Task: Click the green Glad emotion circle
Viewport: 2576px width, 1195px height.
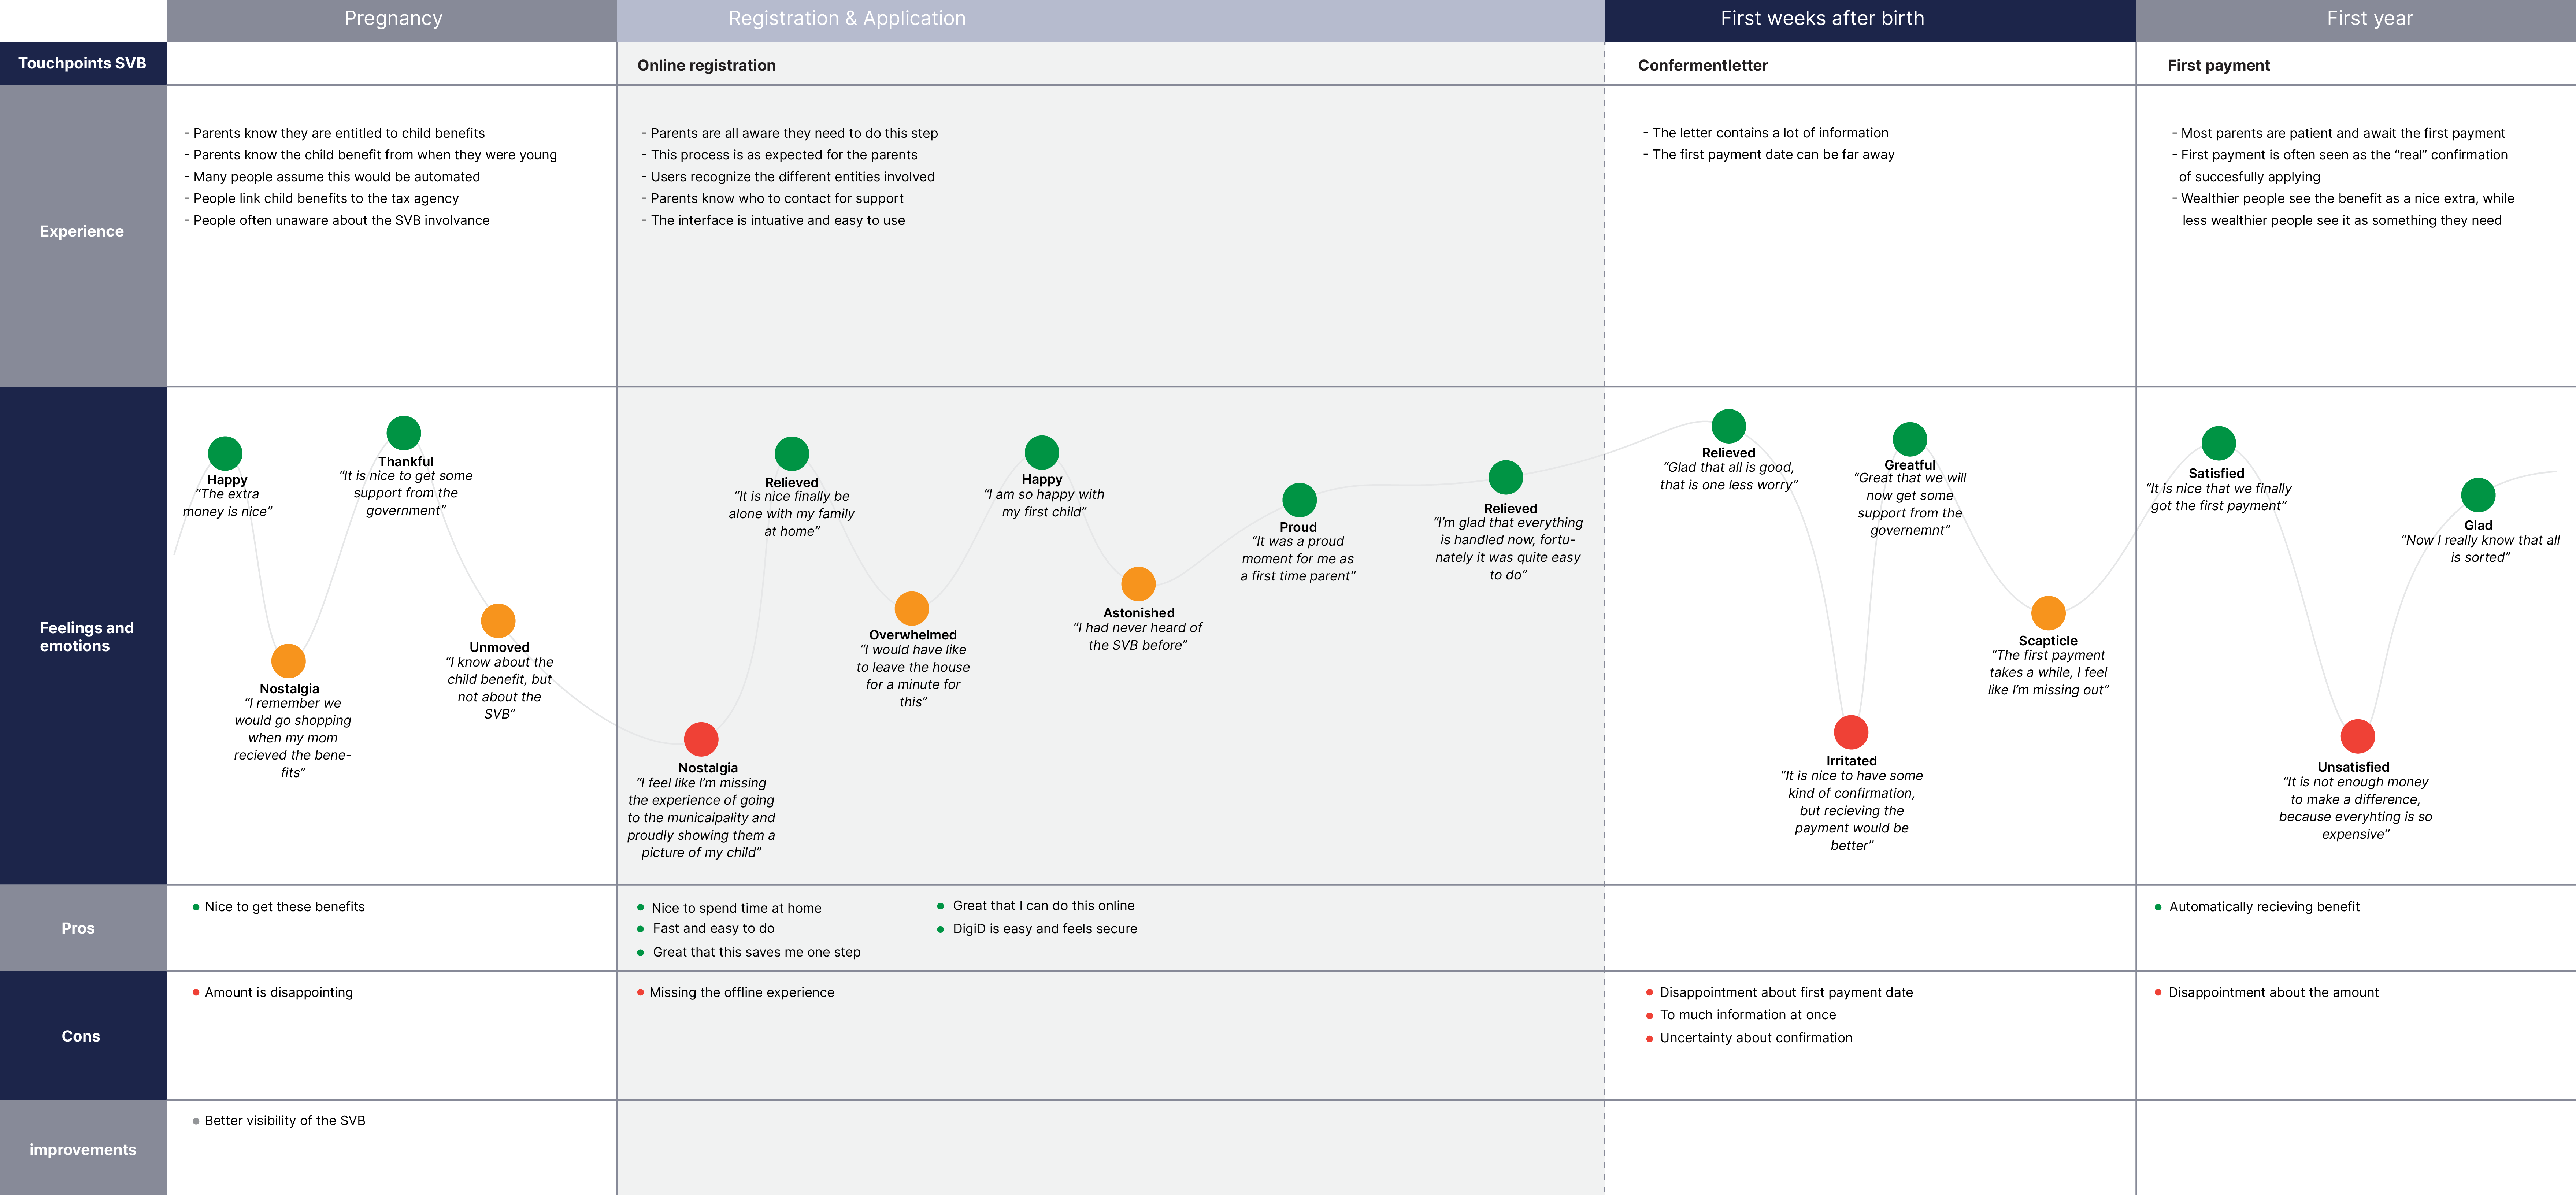Action: (x=2478, y=495)
